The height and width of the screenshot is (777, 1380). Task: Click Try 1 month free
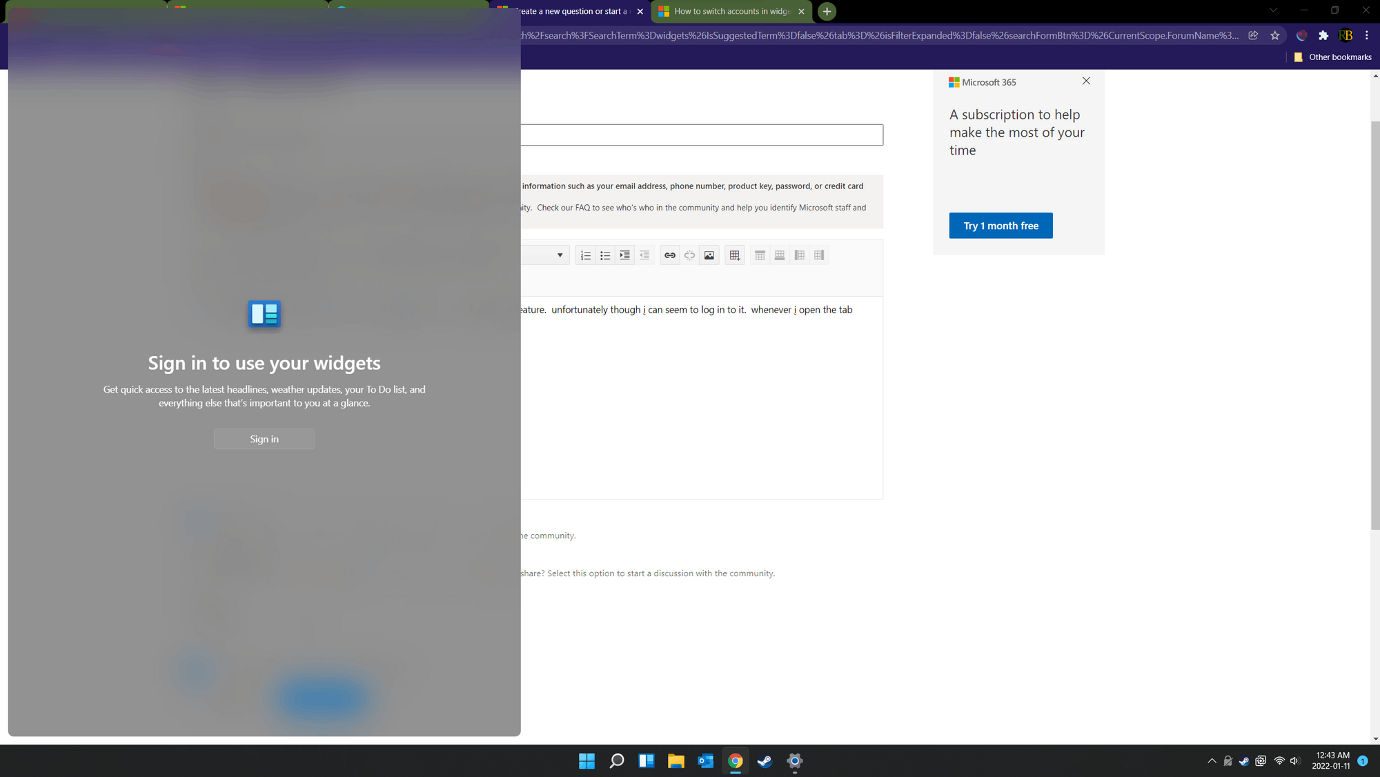[x=1000, y=226]
